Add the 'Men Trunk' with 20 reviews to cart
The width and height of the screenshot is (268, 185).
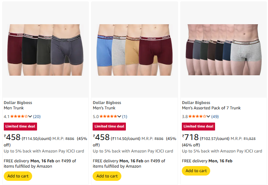click(x=18, y=176)
